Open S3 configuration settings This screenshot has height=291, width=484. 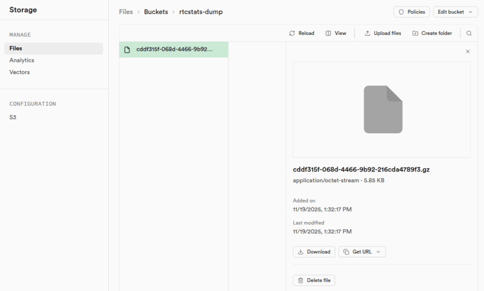[x=13, y=117]
